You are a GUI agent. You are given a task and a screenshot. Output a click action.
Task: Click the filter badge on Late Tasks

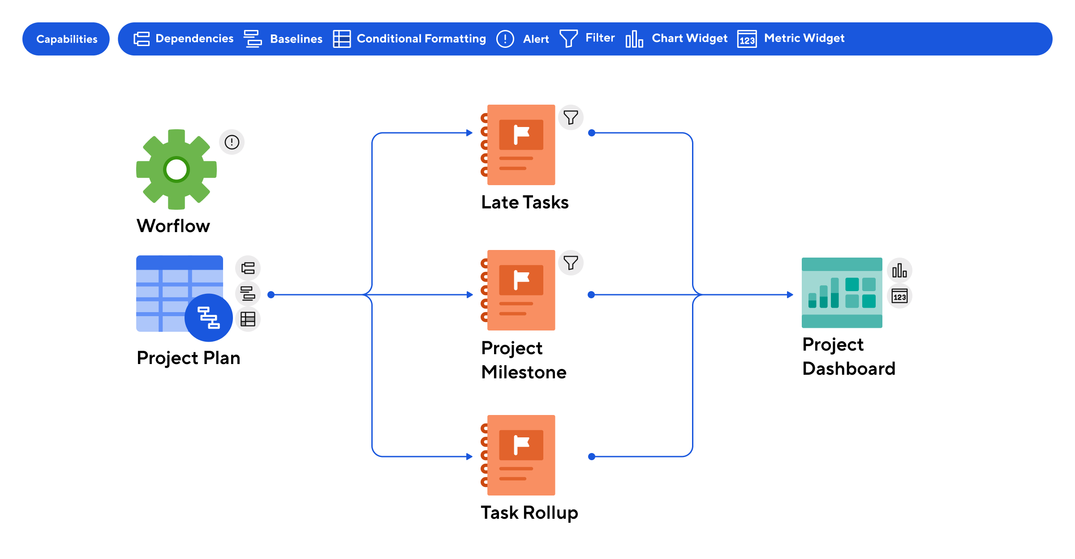pos(571,118)
